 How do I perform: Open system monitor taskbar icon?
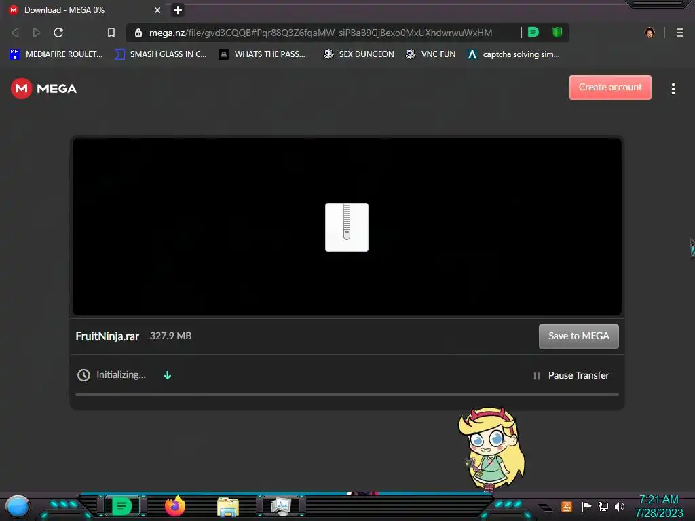point(281,506)
